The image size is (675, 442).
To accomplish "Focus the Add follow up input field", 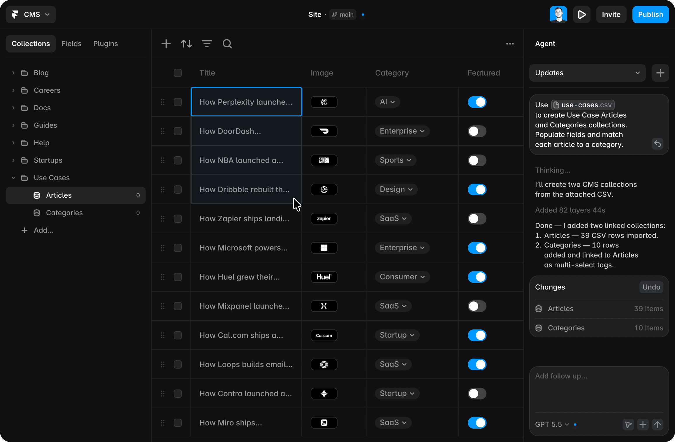I will pyautogui.click(x=599, y=389).
